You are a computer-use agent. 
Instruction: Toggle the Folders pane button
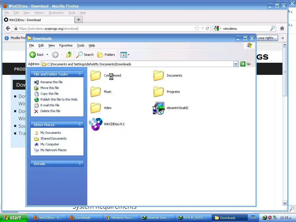click(106, 55)
